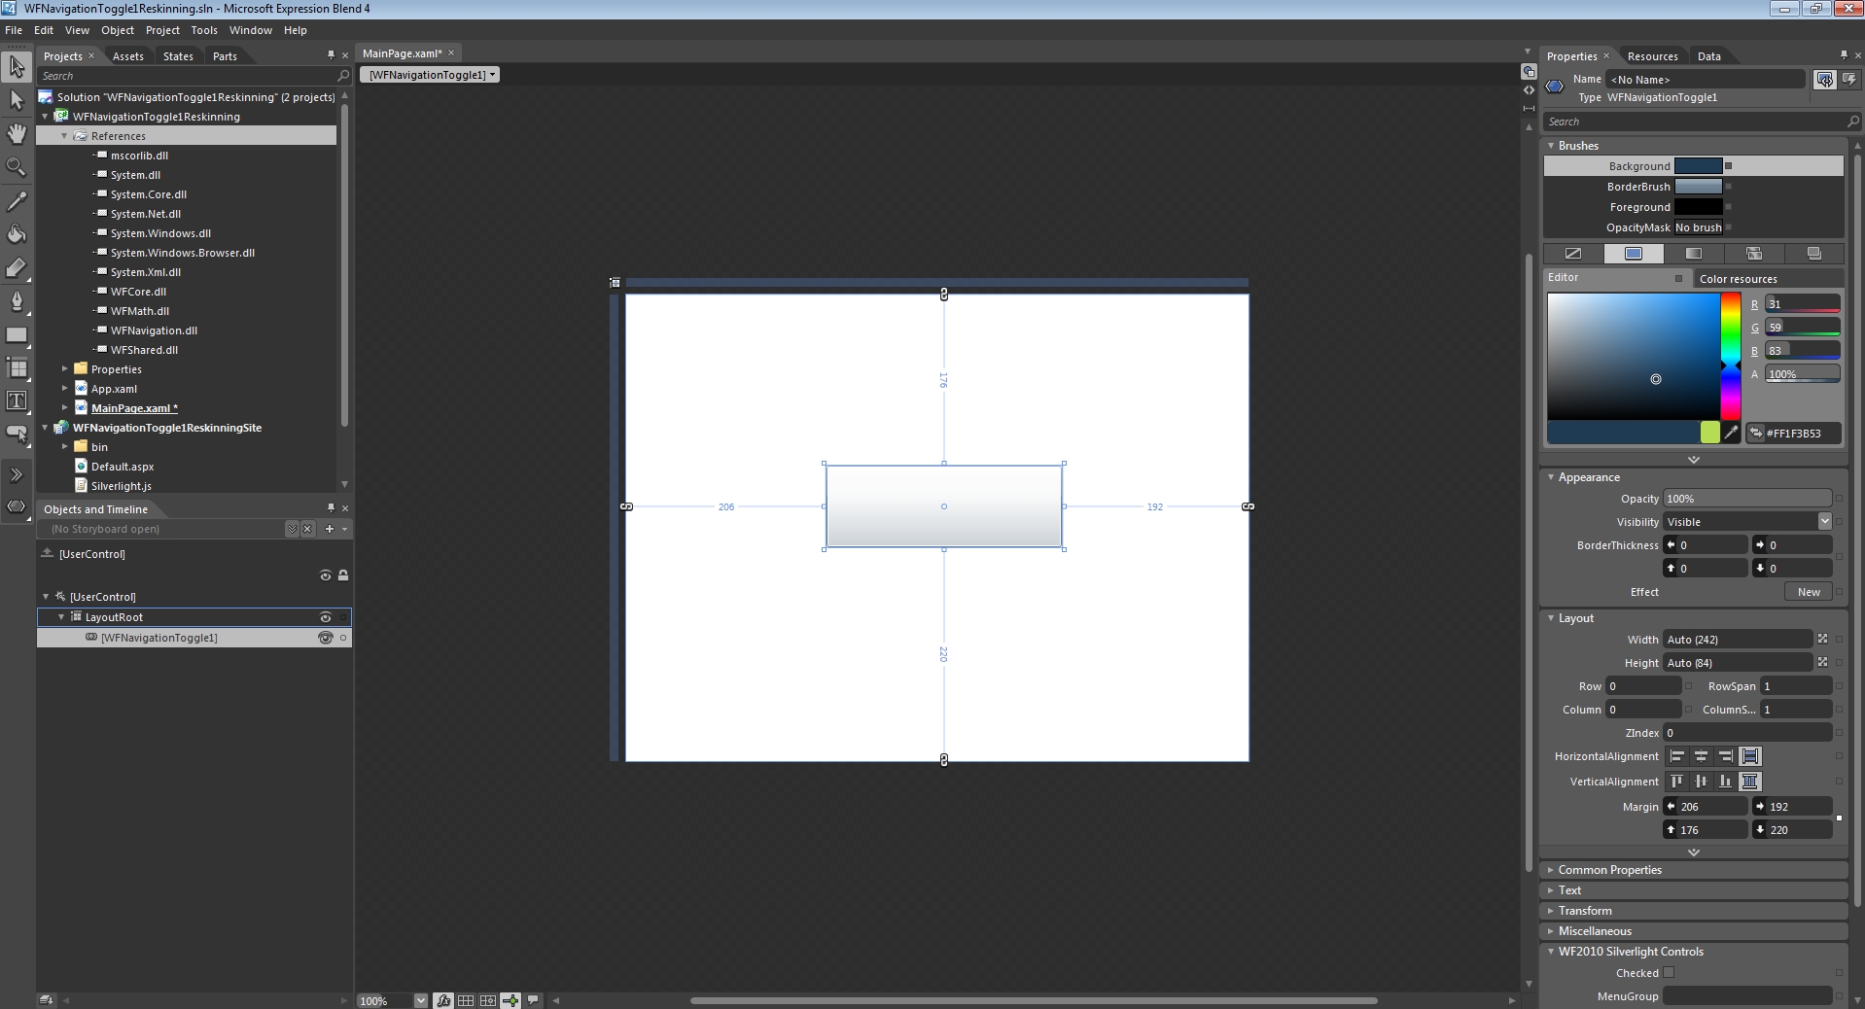Choose the Gradient brush tab in Brushes

[1696, 254]
